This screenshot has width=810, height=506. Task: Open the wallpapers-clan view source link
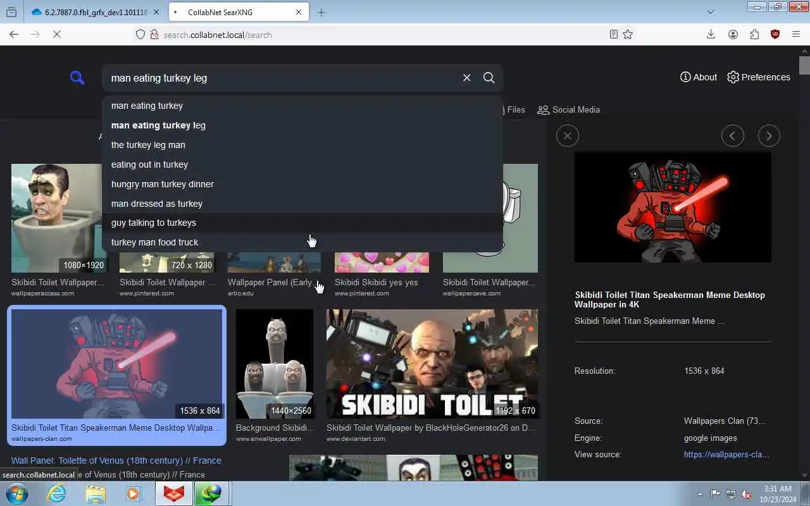tap(726, 454)
